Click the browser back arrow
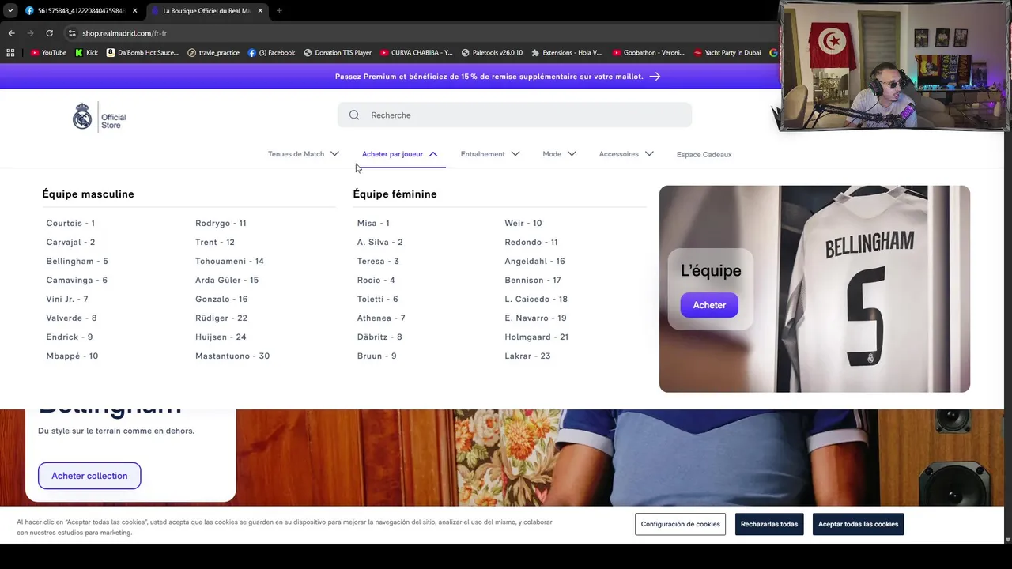1012x569 pixels. tap(11, 33)
